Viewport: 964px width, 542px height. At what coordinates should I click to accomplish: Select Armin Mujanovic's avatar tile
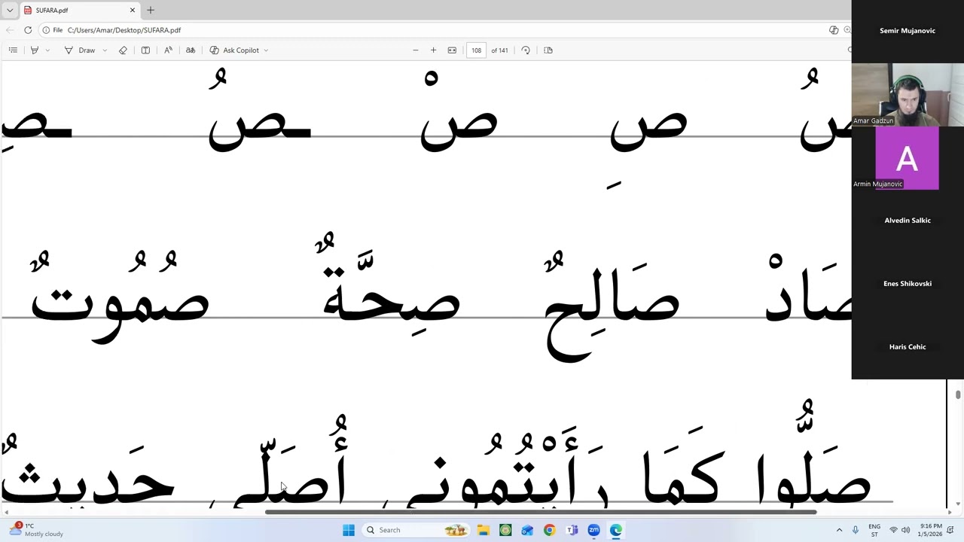pyautogui.click(x=908, y=158)
